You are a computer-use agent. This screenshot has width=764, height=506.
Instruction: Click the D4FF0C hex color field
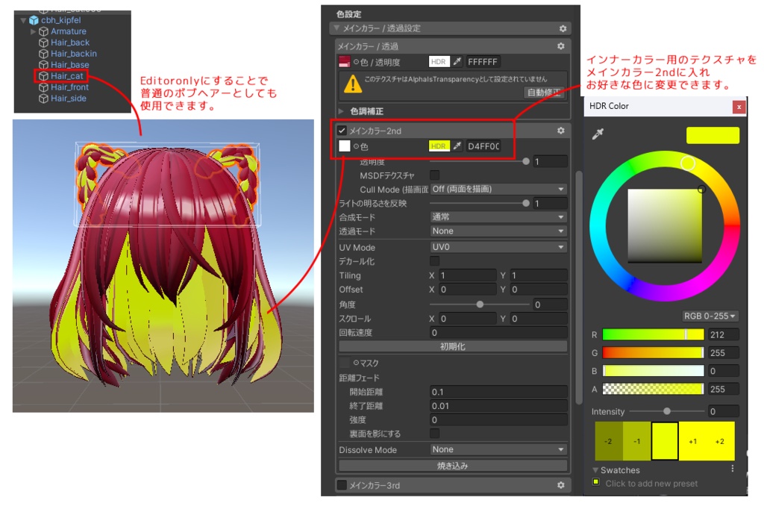point(483,146)
